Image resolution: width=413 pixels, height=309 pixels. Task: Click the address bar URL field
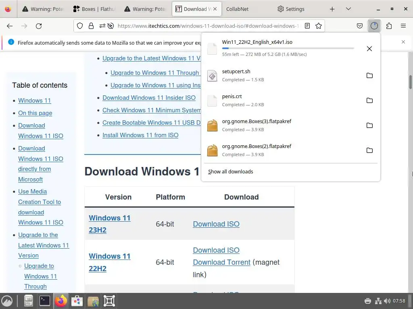(208, 26)
